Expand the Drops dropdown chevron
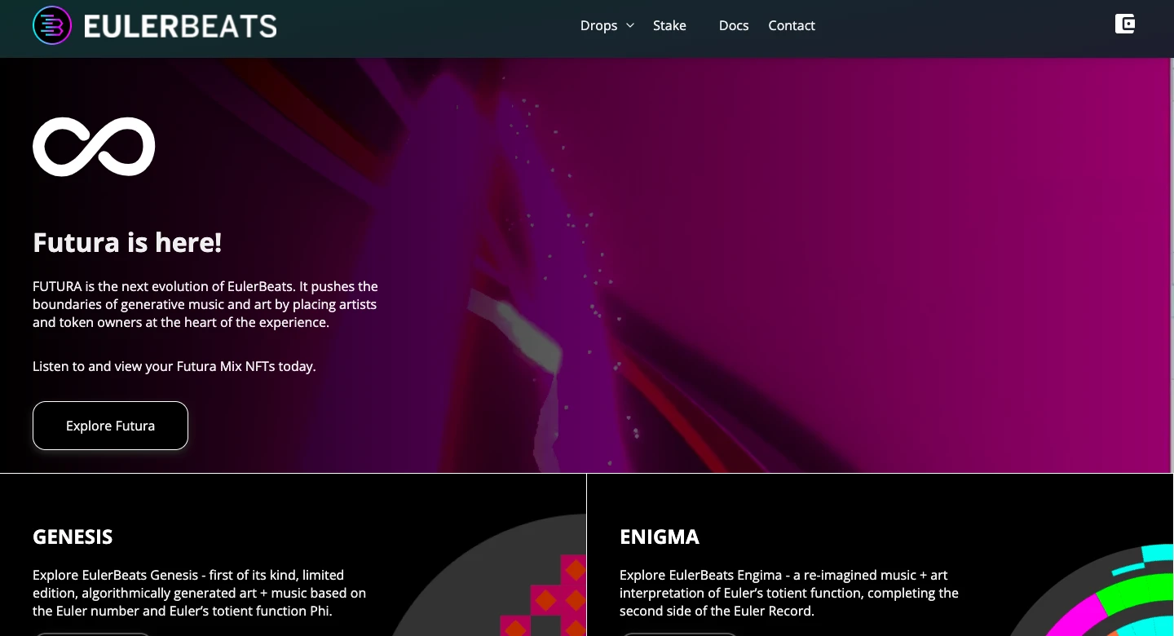This screenshot has width=1174, height=636. pyautogui.click(x=630, y=25)
